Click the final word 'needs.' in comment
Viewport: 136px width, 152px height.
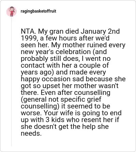(x=31, y=134)
